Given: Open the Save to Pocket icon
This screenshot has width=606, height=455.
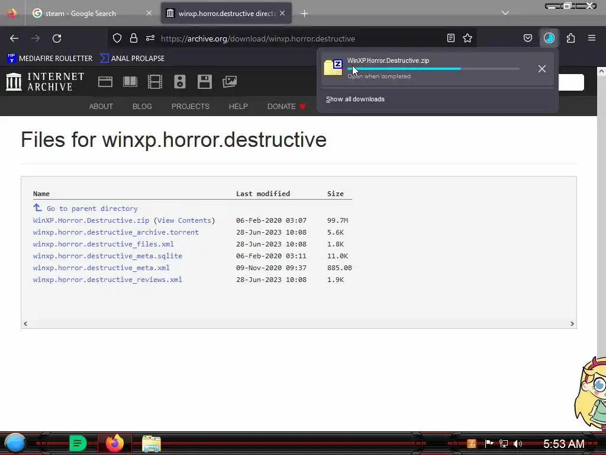Looking at the screenshot, I should [527, 38].
